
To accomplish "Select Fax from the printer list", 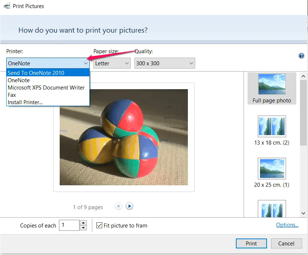I will 48,95.
